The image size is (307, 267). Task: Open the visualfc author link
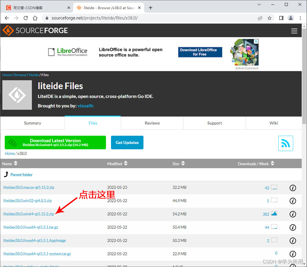[x=86, y=106]
